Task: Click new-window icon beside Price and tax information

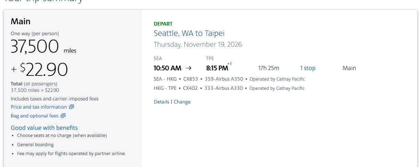Action: (72, 107)
